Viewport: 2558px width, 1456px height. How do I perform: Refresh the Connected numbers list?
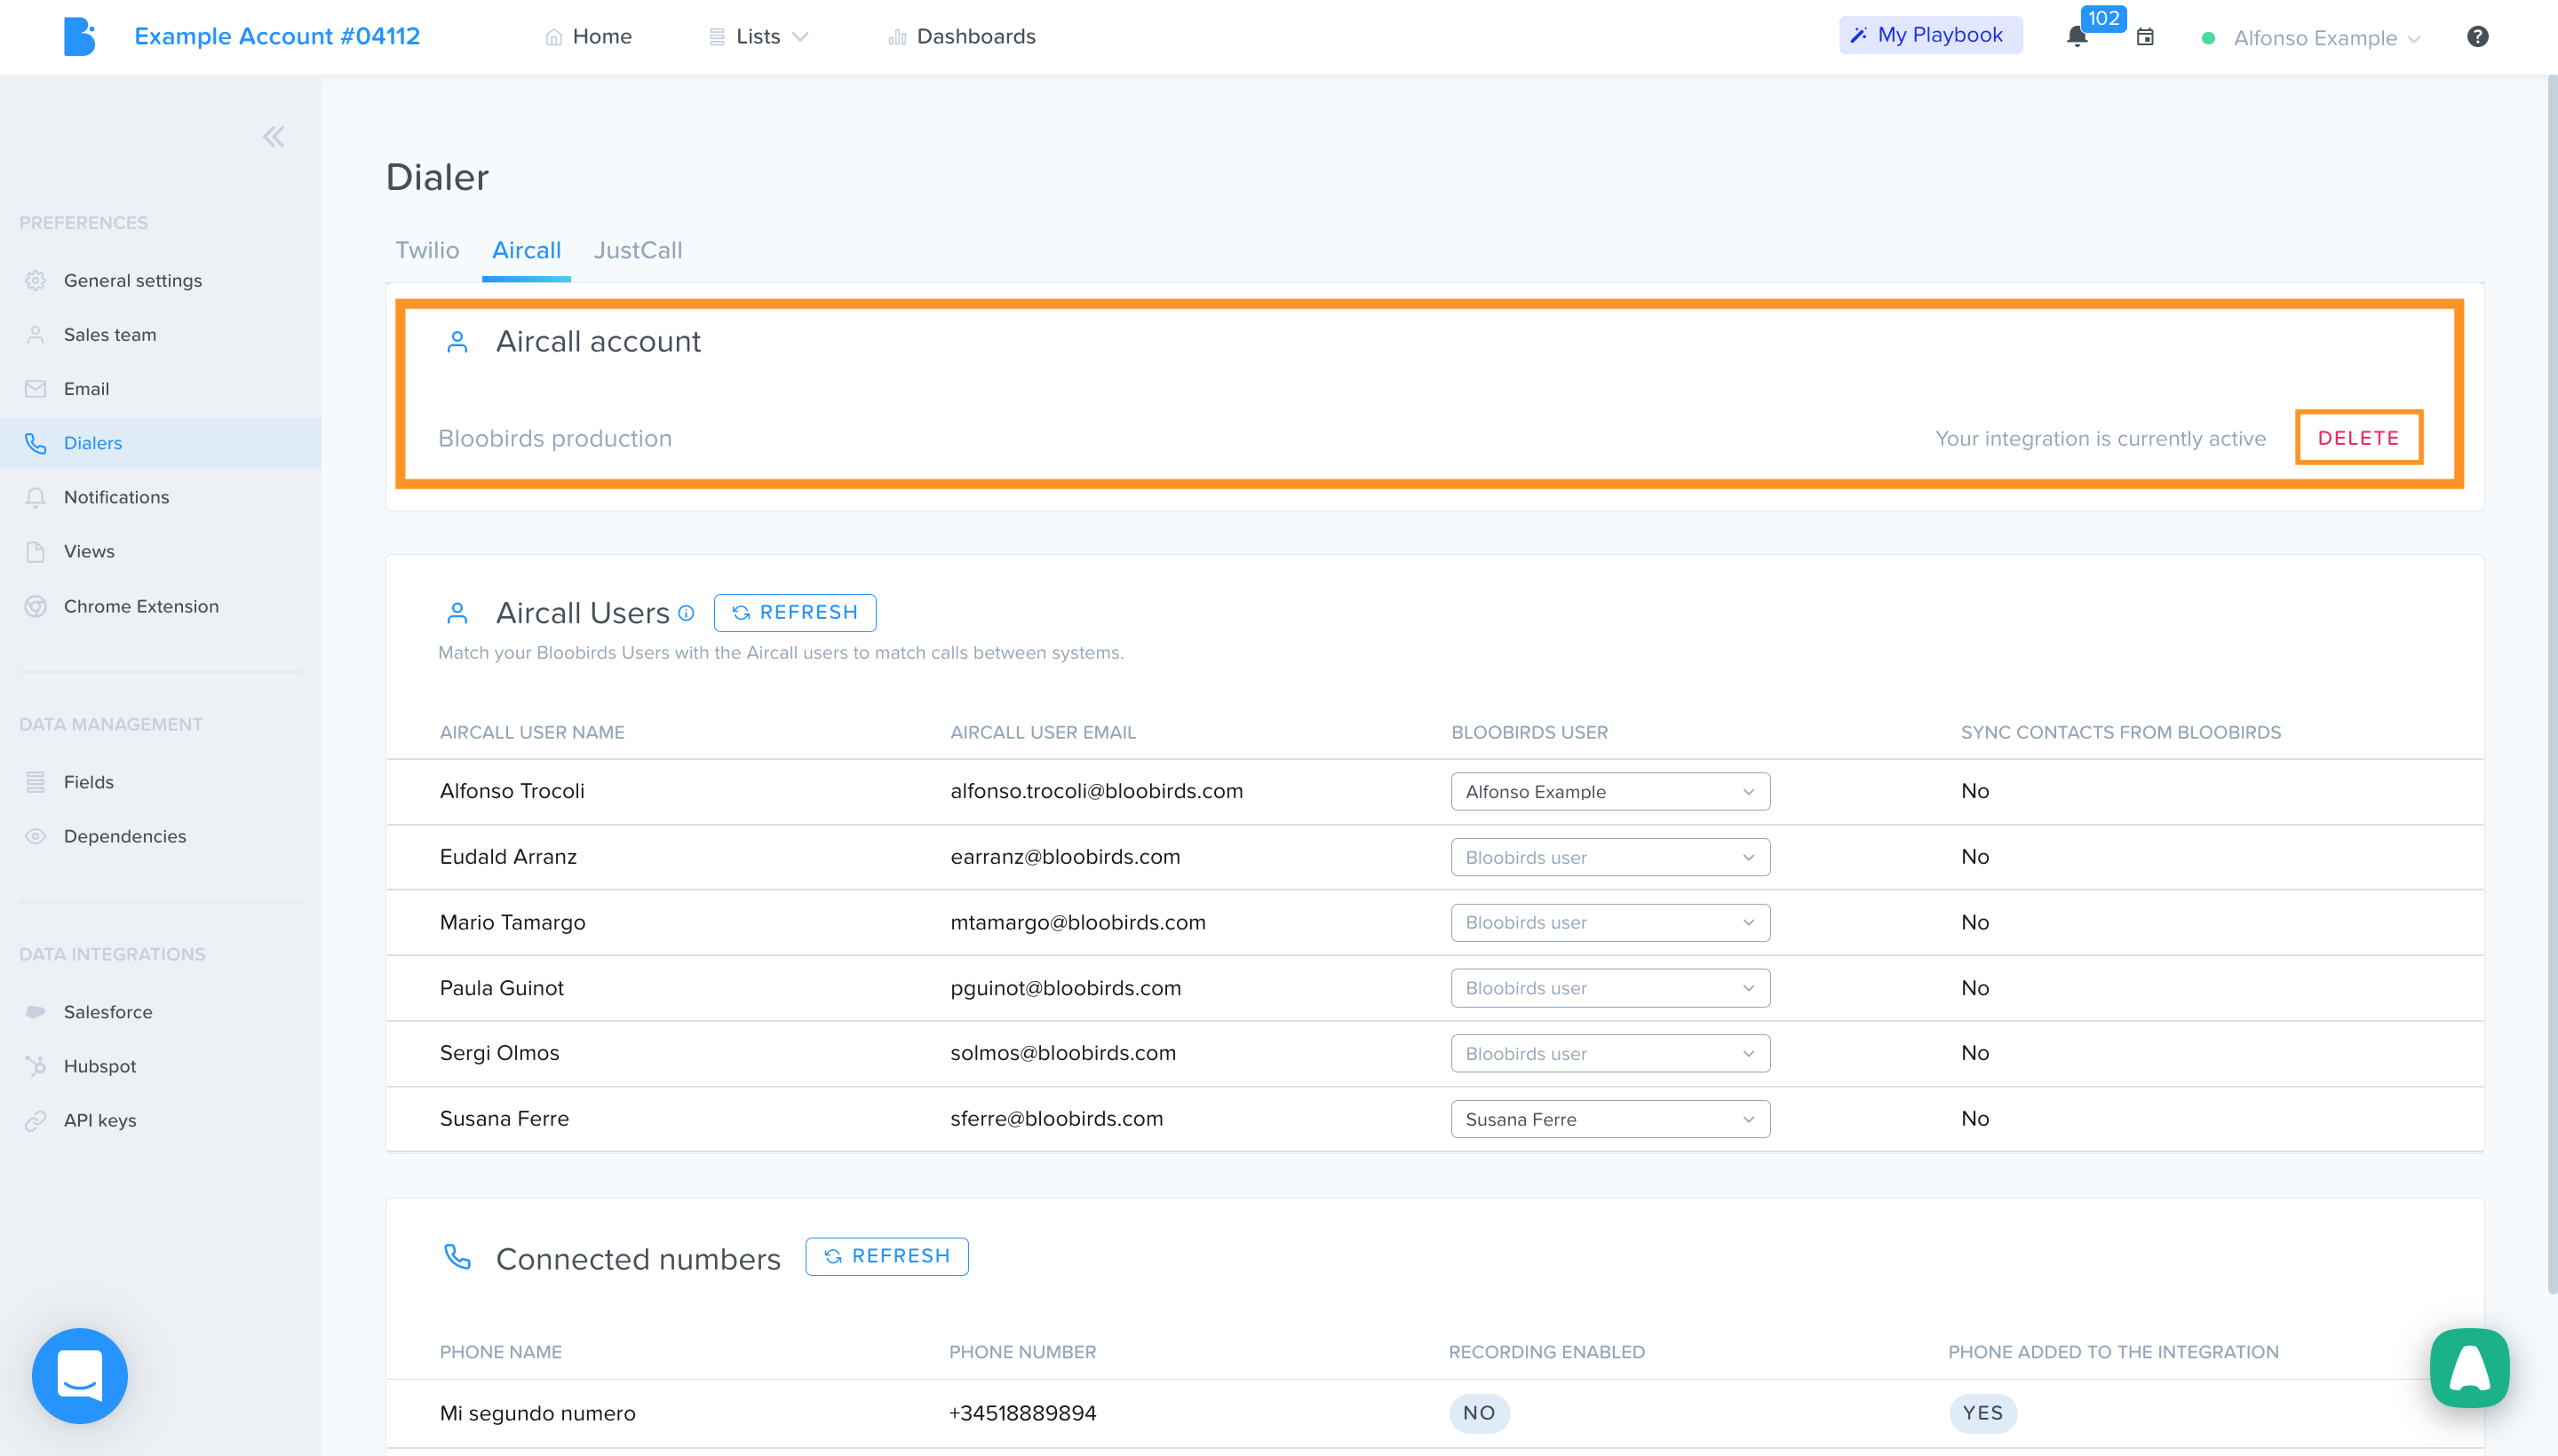coord(886,1256)
